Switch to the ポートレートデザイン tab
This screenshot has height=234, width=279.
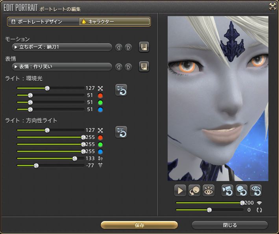pos(43,22)
